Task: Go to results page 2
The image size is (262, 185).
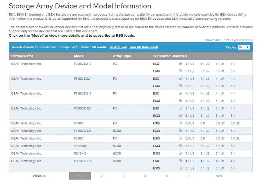Action: click(x=101, y=176)
